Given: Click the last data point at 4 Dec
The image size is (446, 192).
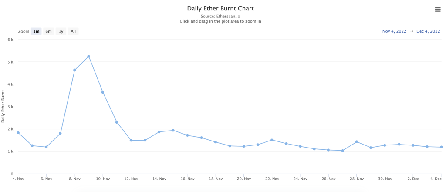Looking at the screenshot, I should click(441, 147).
